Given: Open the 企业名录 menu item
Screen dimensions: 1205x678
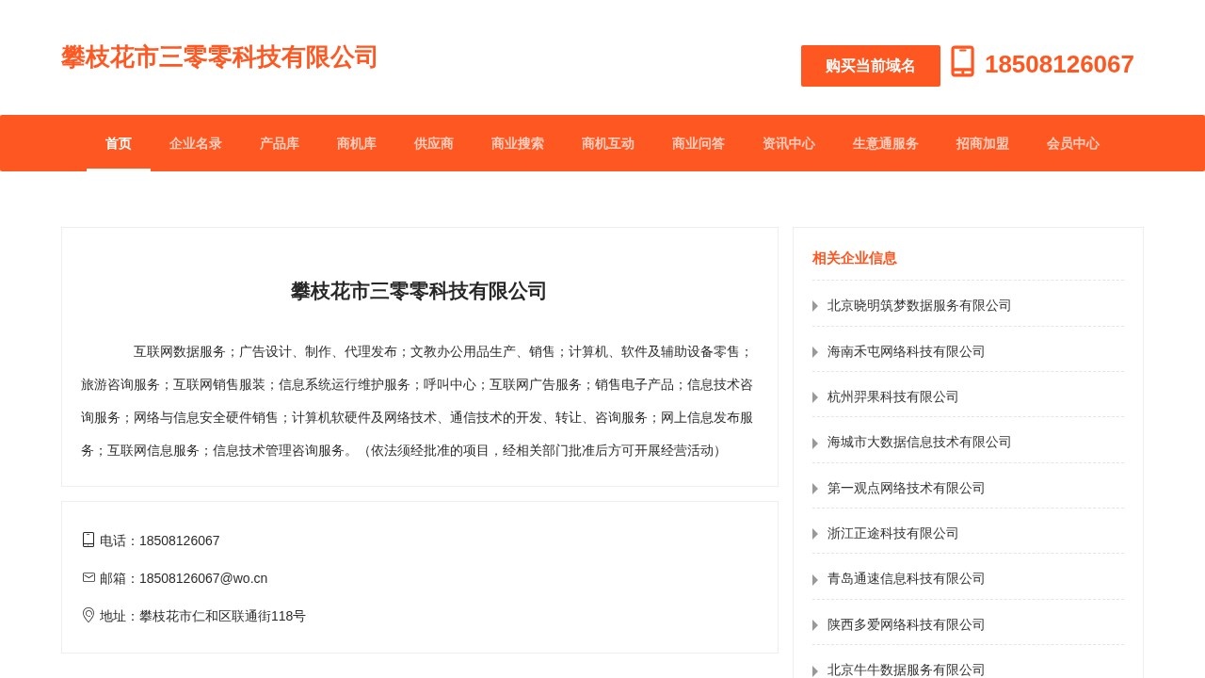Looking at the screenshot, I should [195, 143].
